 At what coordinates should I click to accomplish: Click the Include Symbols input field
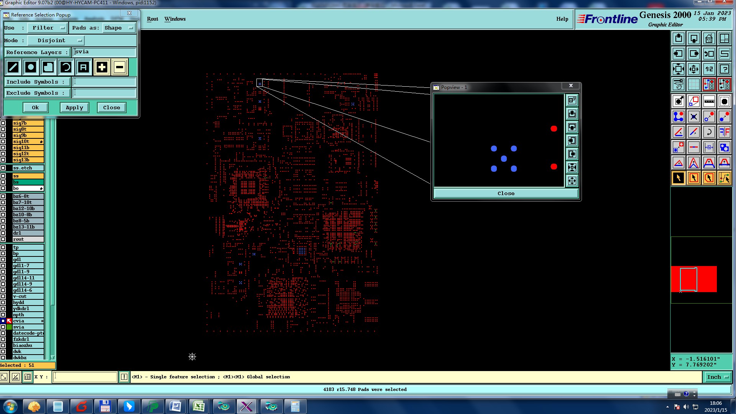104,82
